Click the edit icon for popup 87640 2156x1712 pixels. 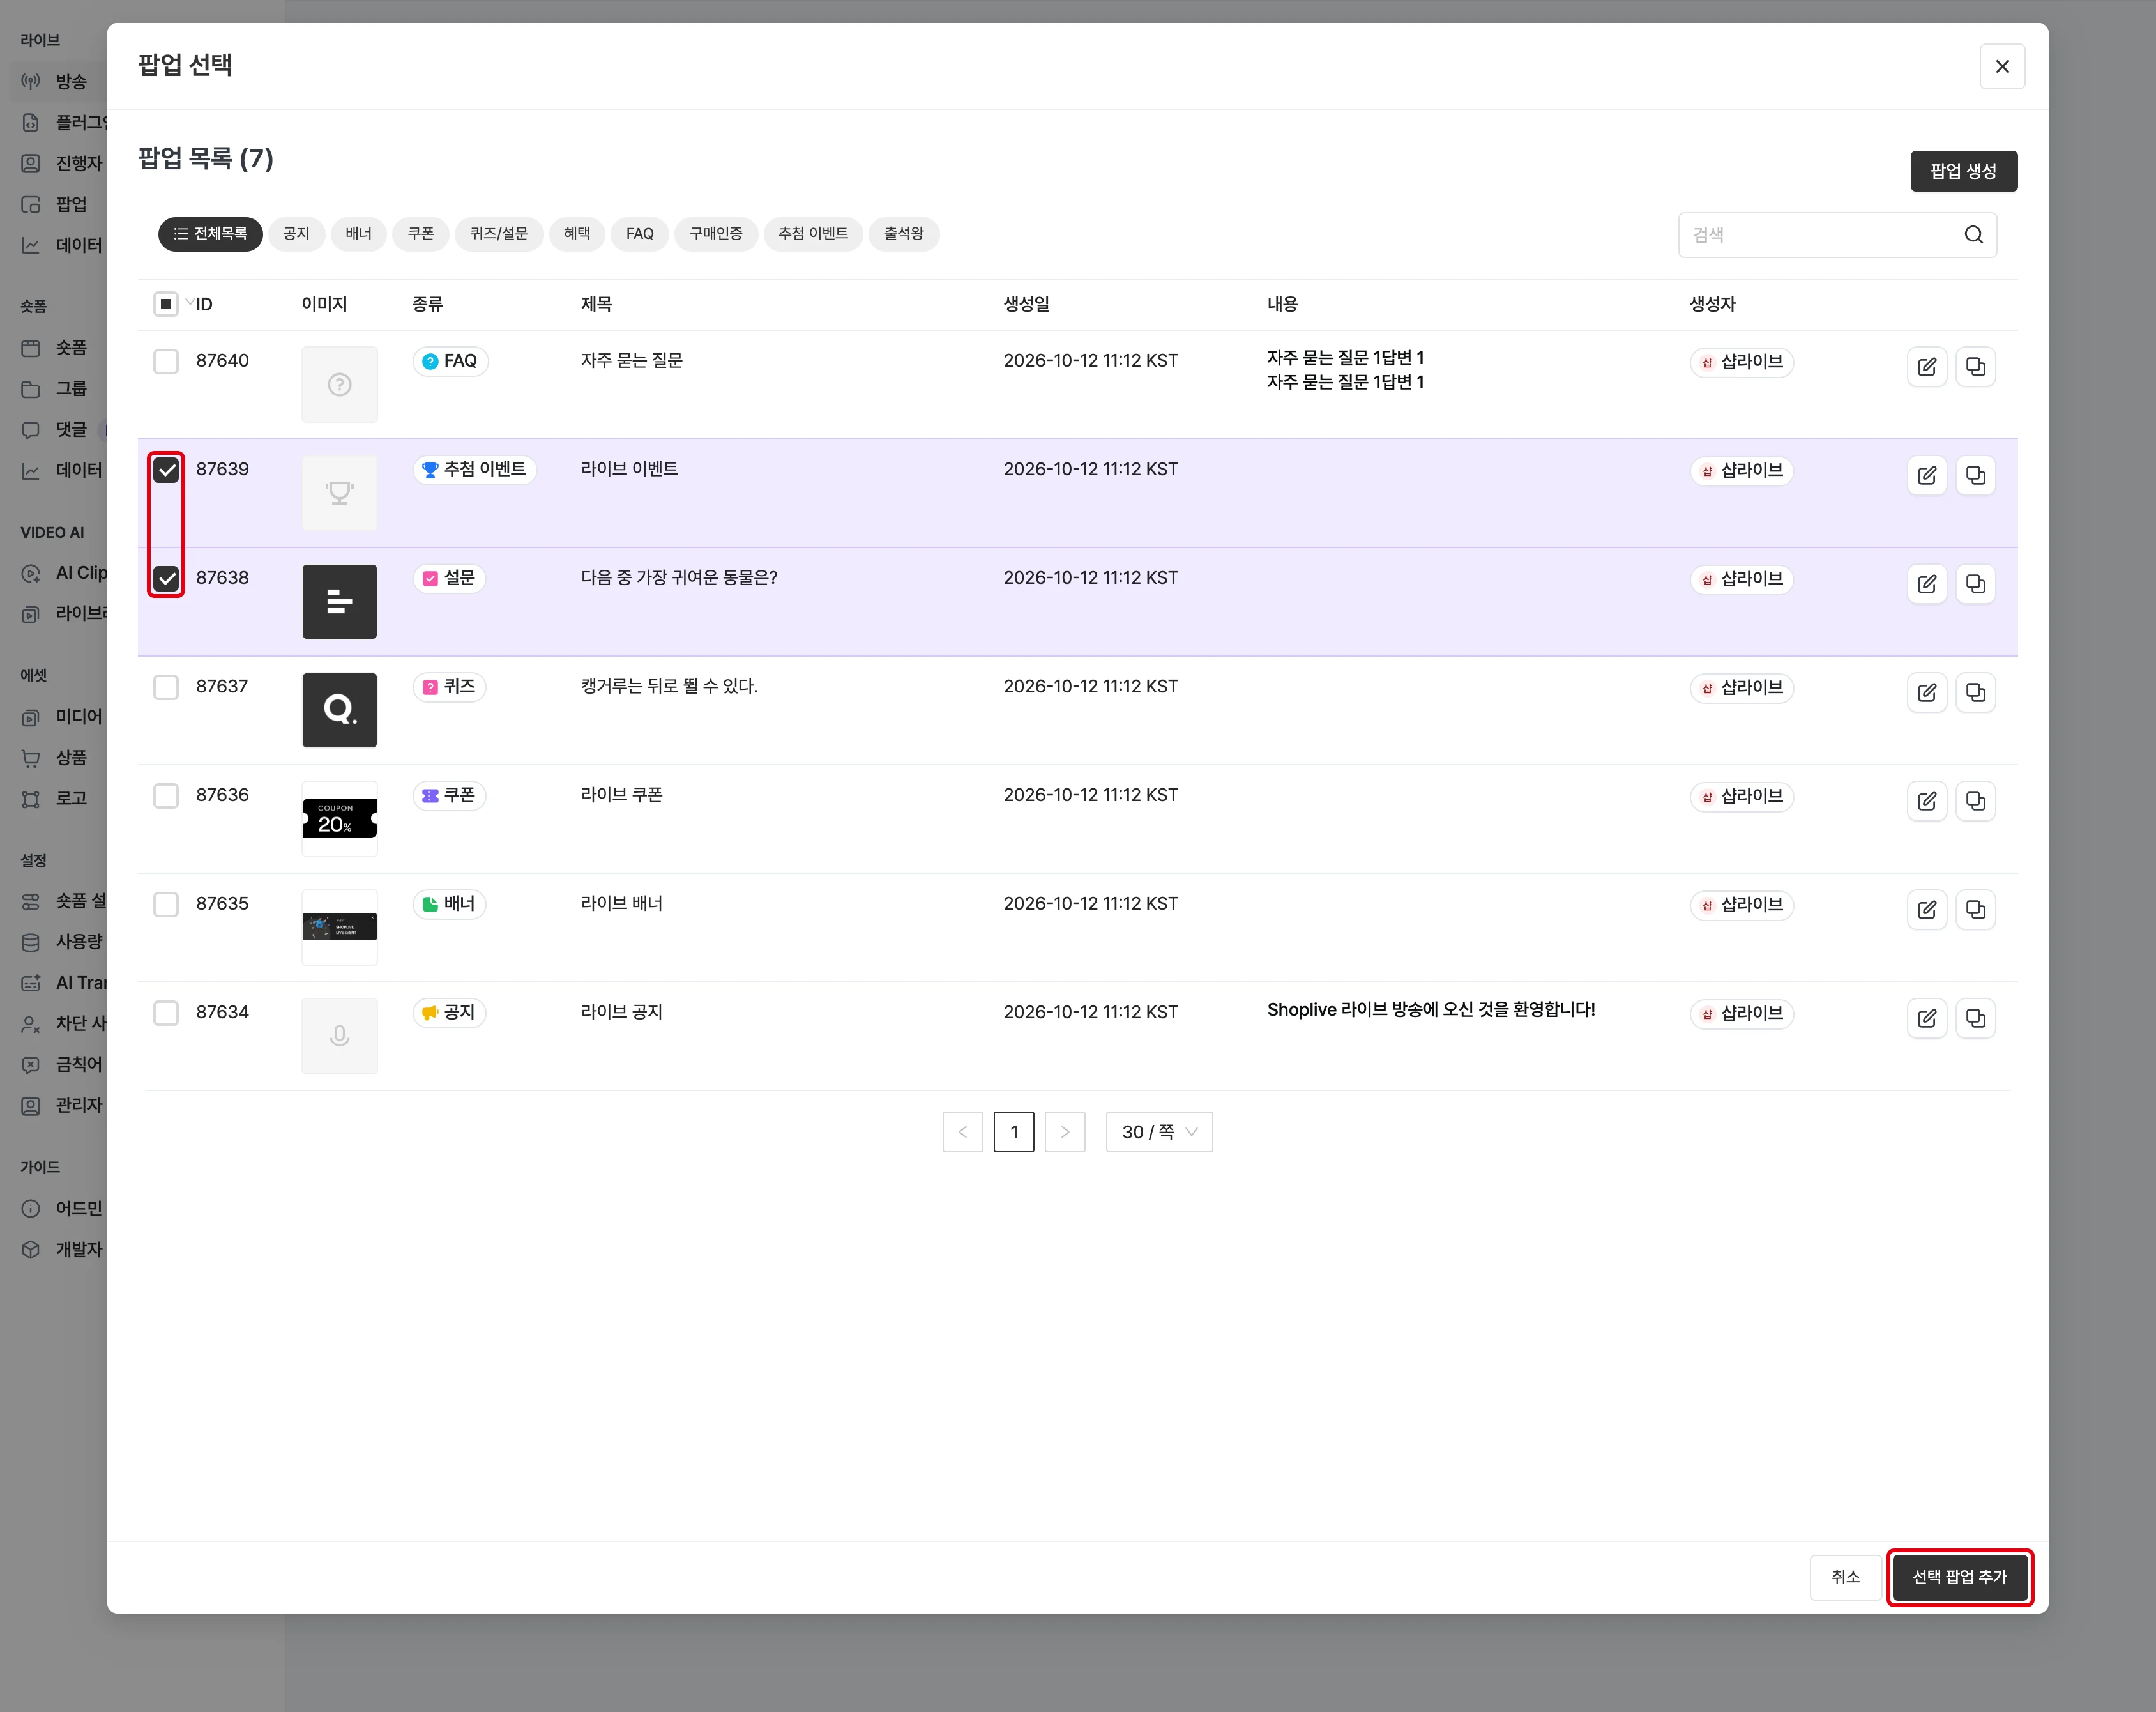(1926, 367)
